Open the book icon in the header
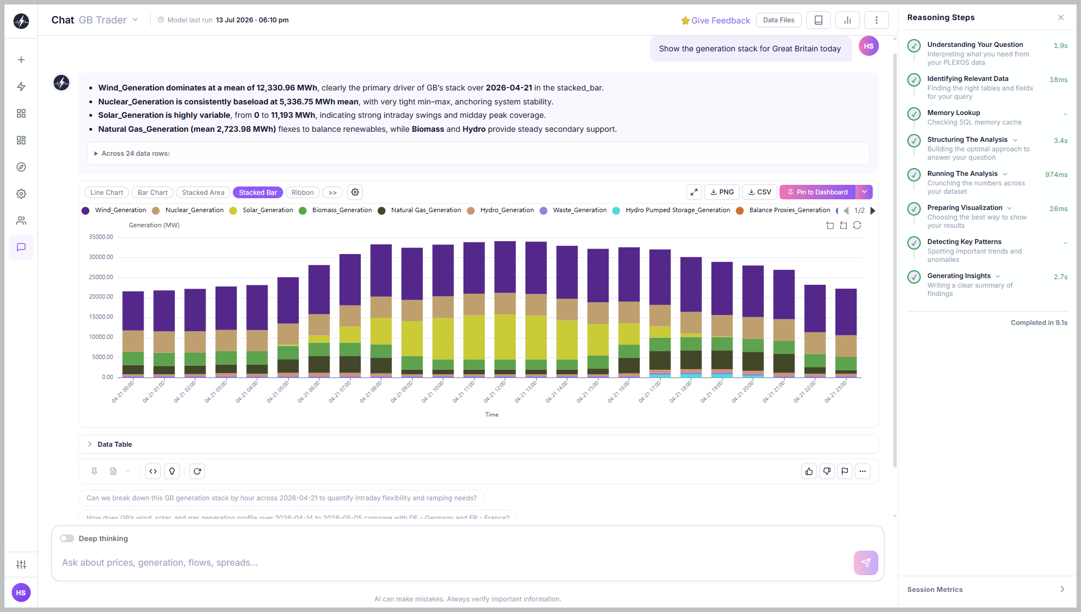The height and width of the screenshot is (612, 1081). click(x=819, y=20)
